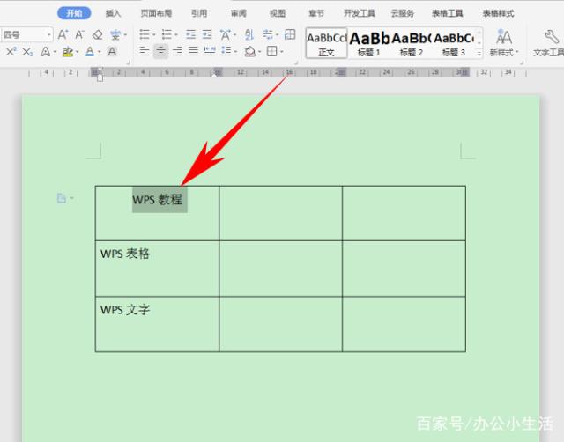Increase paragraph indent
Screen dimensions: 564x442
pos(207,34)
